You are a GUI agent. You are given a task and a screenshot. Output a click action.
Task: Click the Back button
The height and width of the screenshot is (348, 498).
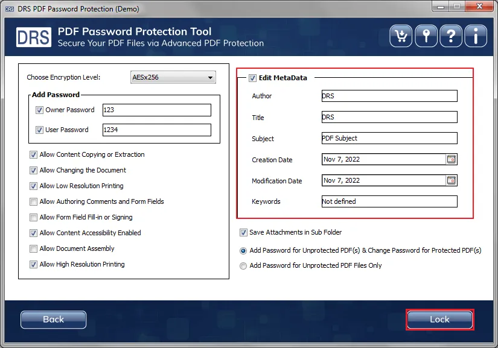point(53,320)
